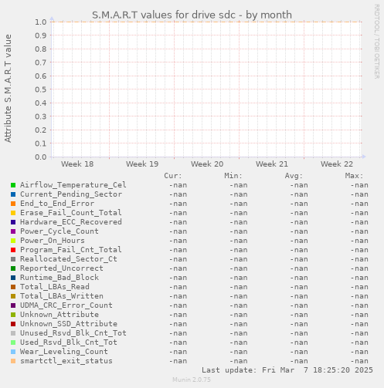Click the Munin 2.0.75 version text

coord(192,380)
